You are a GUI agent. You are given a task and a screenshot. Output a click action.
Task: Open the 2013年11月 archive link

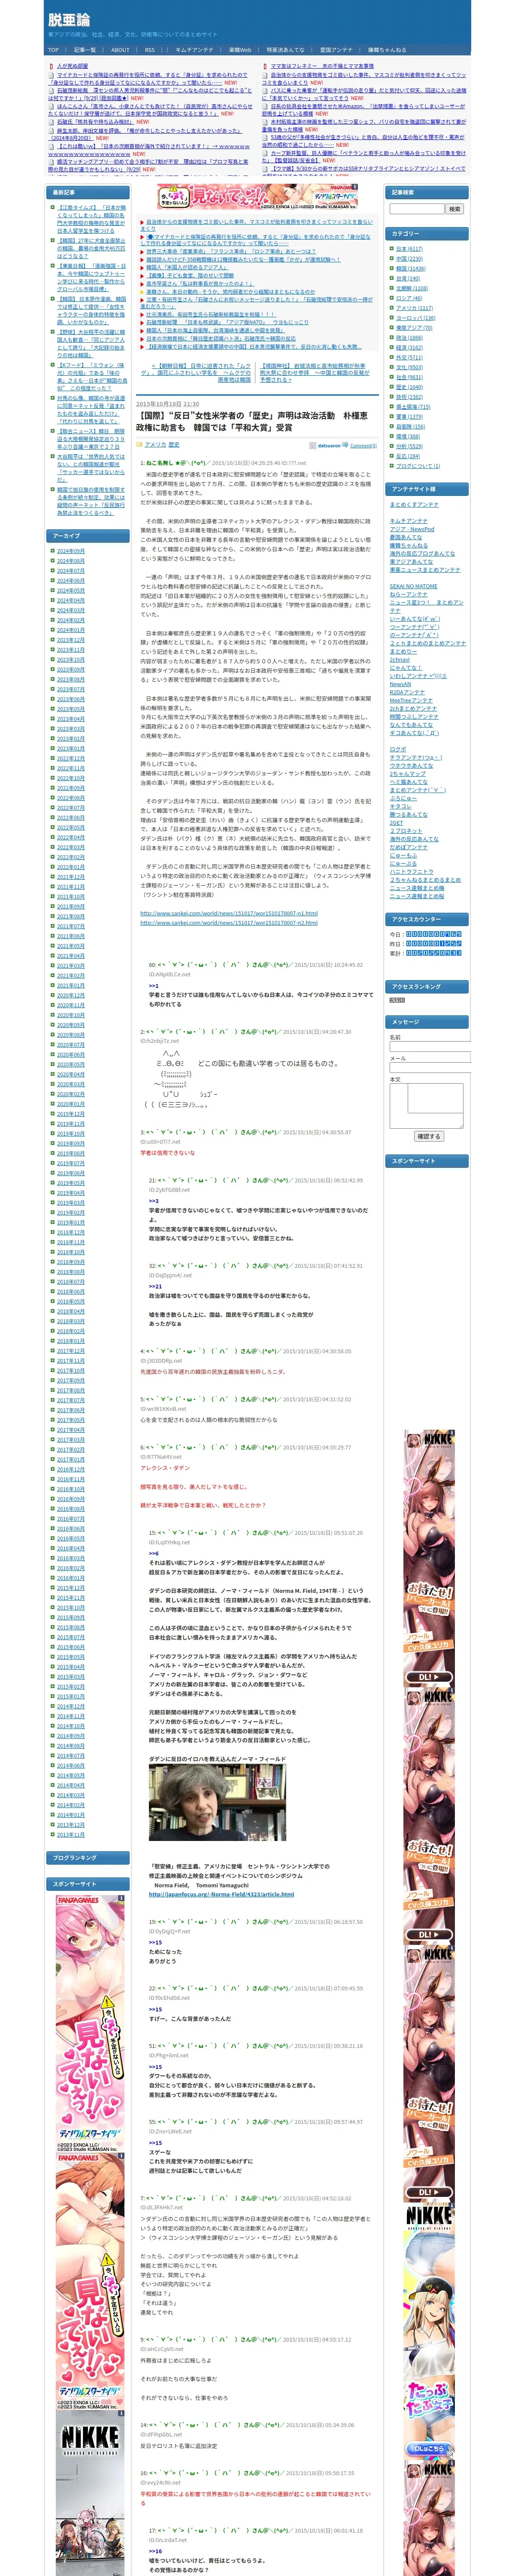pyautogui.click(x=70, y=1835)
